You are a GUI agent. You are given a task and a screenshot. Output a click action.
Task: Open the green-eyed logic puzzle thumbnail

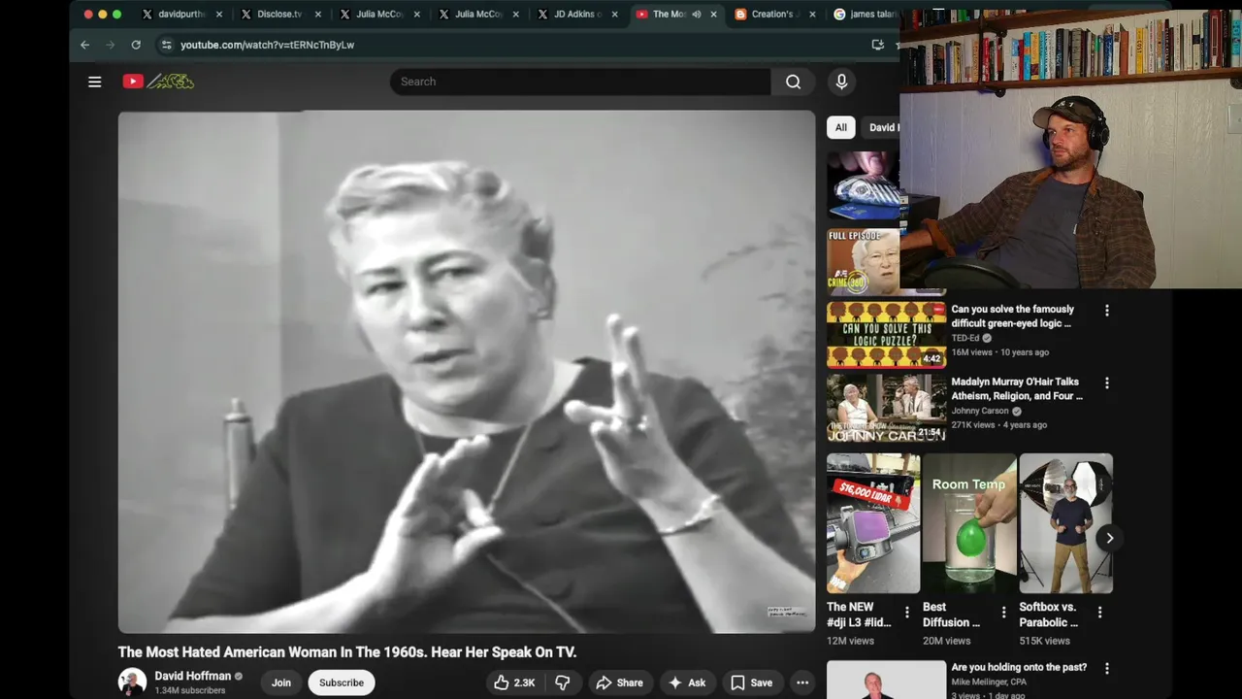tap(886, 335)
